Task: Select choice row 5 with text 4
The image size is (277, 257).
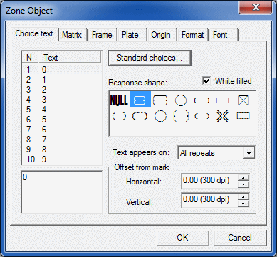Action: [61, 110]
